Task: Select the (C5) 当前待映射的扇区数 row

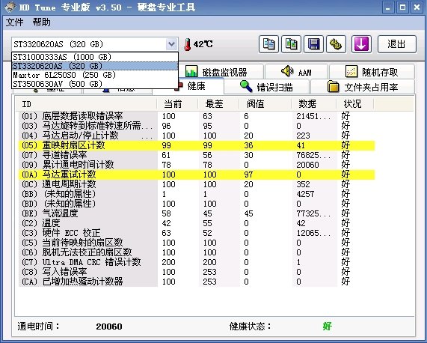Action: 197,243
